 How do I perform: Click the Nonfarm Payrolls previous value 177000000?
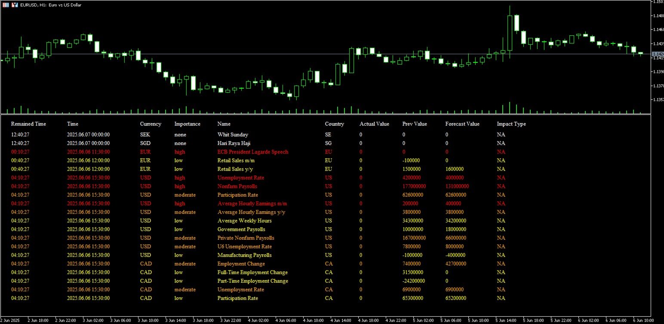[414, 186]
